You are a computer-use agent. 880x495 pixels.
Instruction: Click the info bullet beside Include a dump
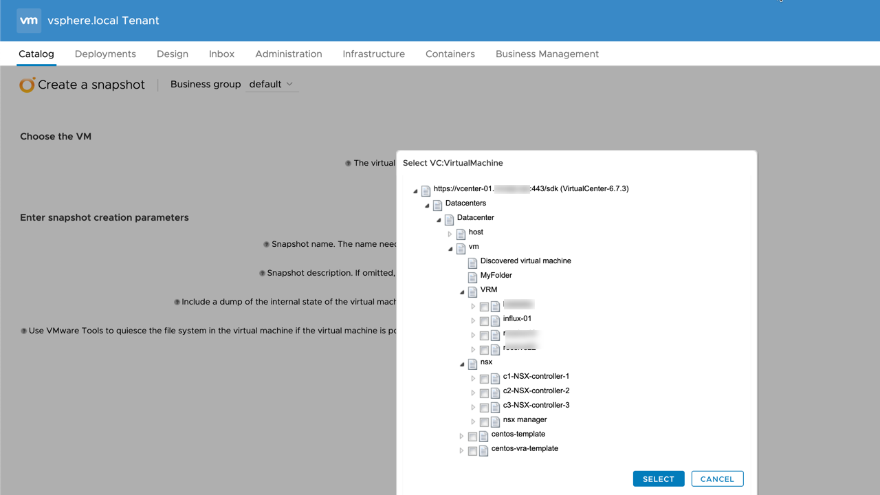tap(177, 302)
